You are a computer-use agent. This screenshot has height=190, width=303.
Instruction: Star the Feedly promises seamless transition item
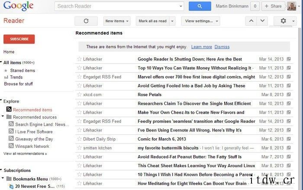point(79,121)
